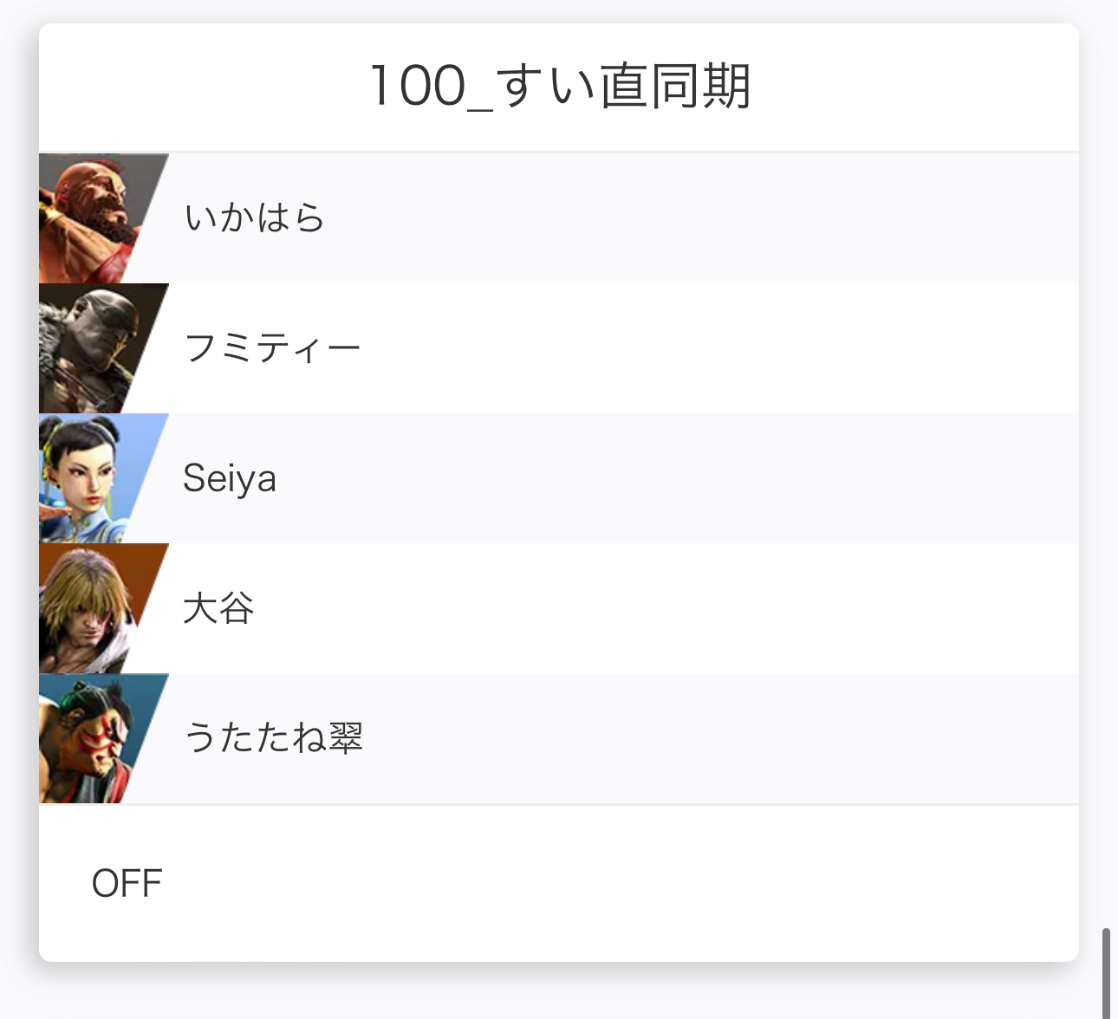Select the うたたね翠 name label

point(273,738)
